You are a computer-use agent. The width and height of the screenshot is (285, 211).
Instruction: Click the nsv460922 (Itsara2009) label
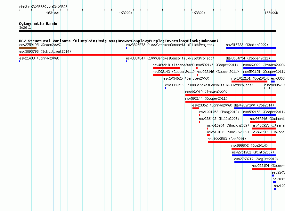click(x=264, y=65)
